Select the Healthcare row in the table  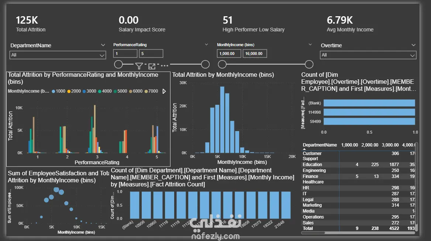(358, 182)
